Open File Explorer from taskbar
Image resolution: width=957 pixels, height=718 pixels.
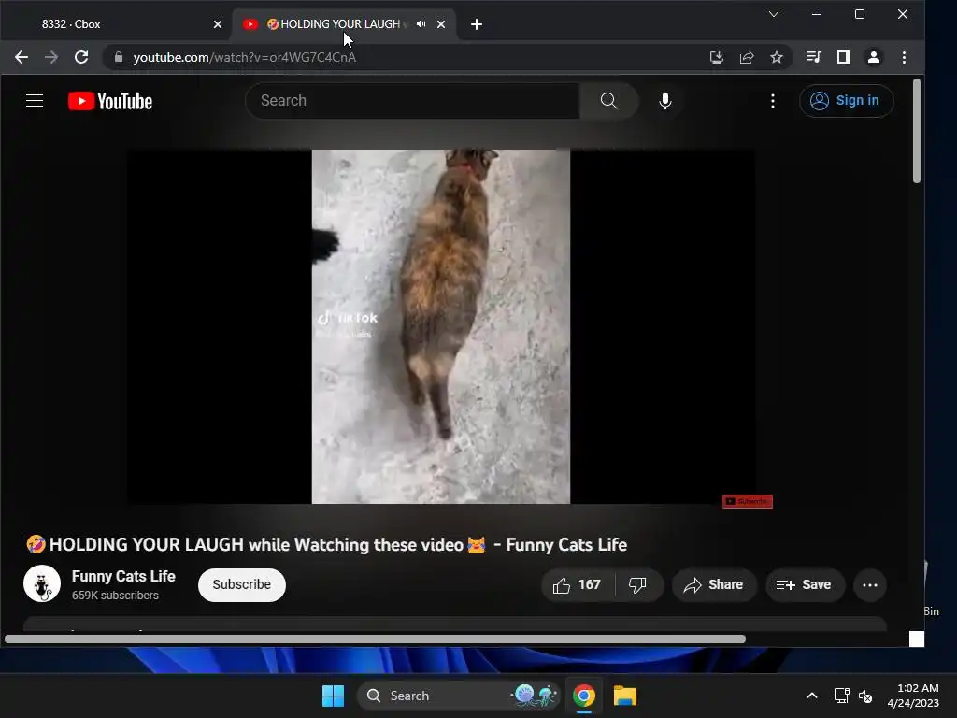click(625, 696)
